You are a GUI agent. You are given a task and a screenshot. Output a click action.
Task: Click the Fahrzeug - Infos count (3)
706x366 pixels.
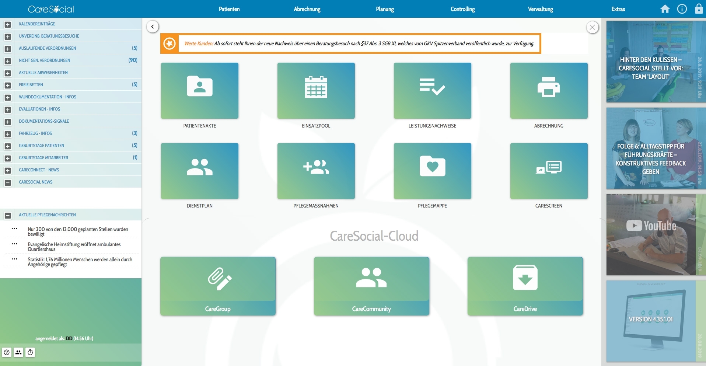click(134, 133)
